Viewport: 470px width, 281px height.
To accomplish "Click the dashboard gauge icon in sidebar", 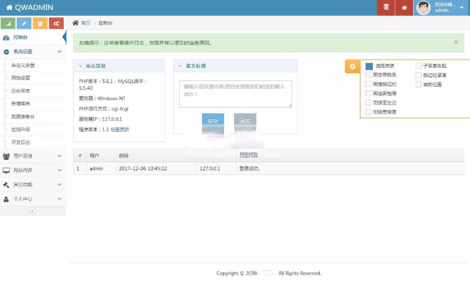I will point(6,38).
